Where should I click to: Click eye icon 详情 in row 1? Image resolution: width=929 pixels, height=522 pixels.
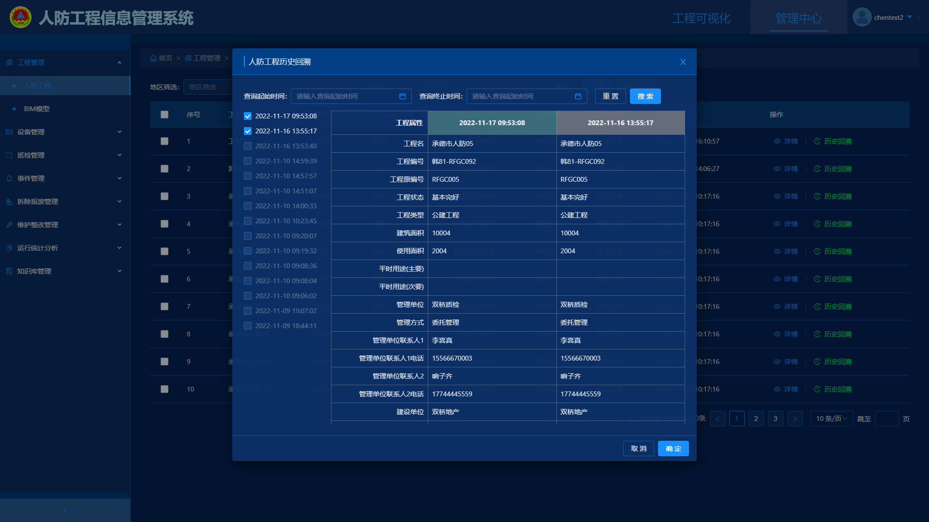[x=777, y=141]
